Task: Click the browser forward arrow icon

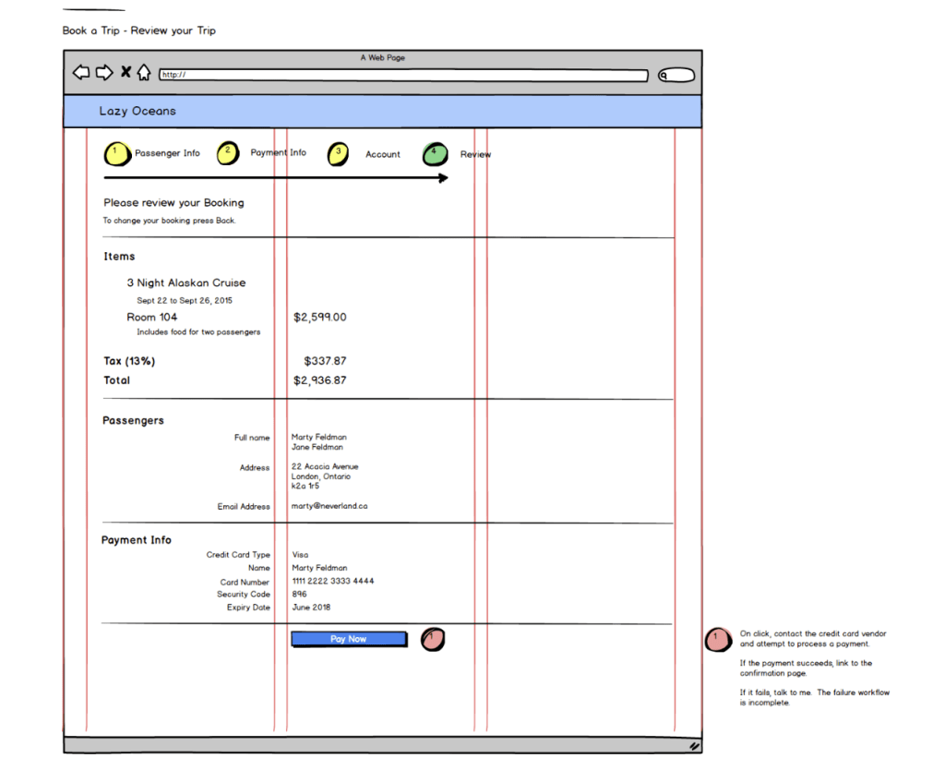Action: click(104, 73)
